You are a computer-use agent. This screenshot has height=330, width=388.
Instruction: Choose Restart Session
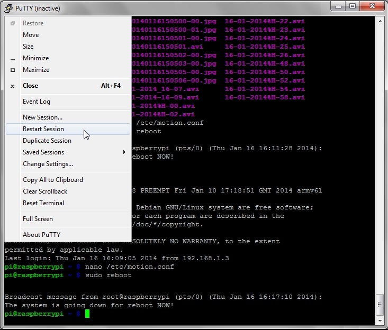68,129
